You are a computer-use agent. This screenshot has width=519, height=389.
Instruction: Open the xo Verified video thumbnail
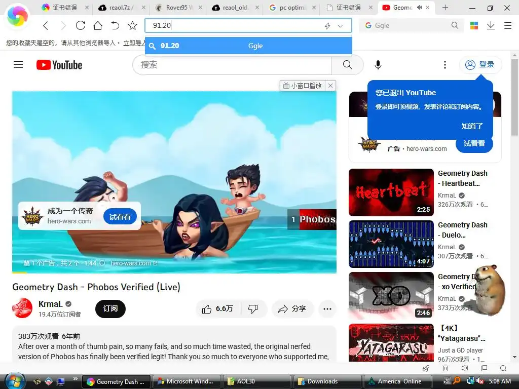pyautogui.click(x=391, y=296)
